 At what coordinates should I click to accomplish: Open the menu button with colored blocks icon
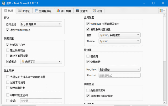(162, 11)
